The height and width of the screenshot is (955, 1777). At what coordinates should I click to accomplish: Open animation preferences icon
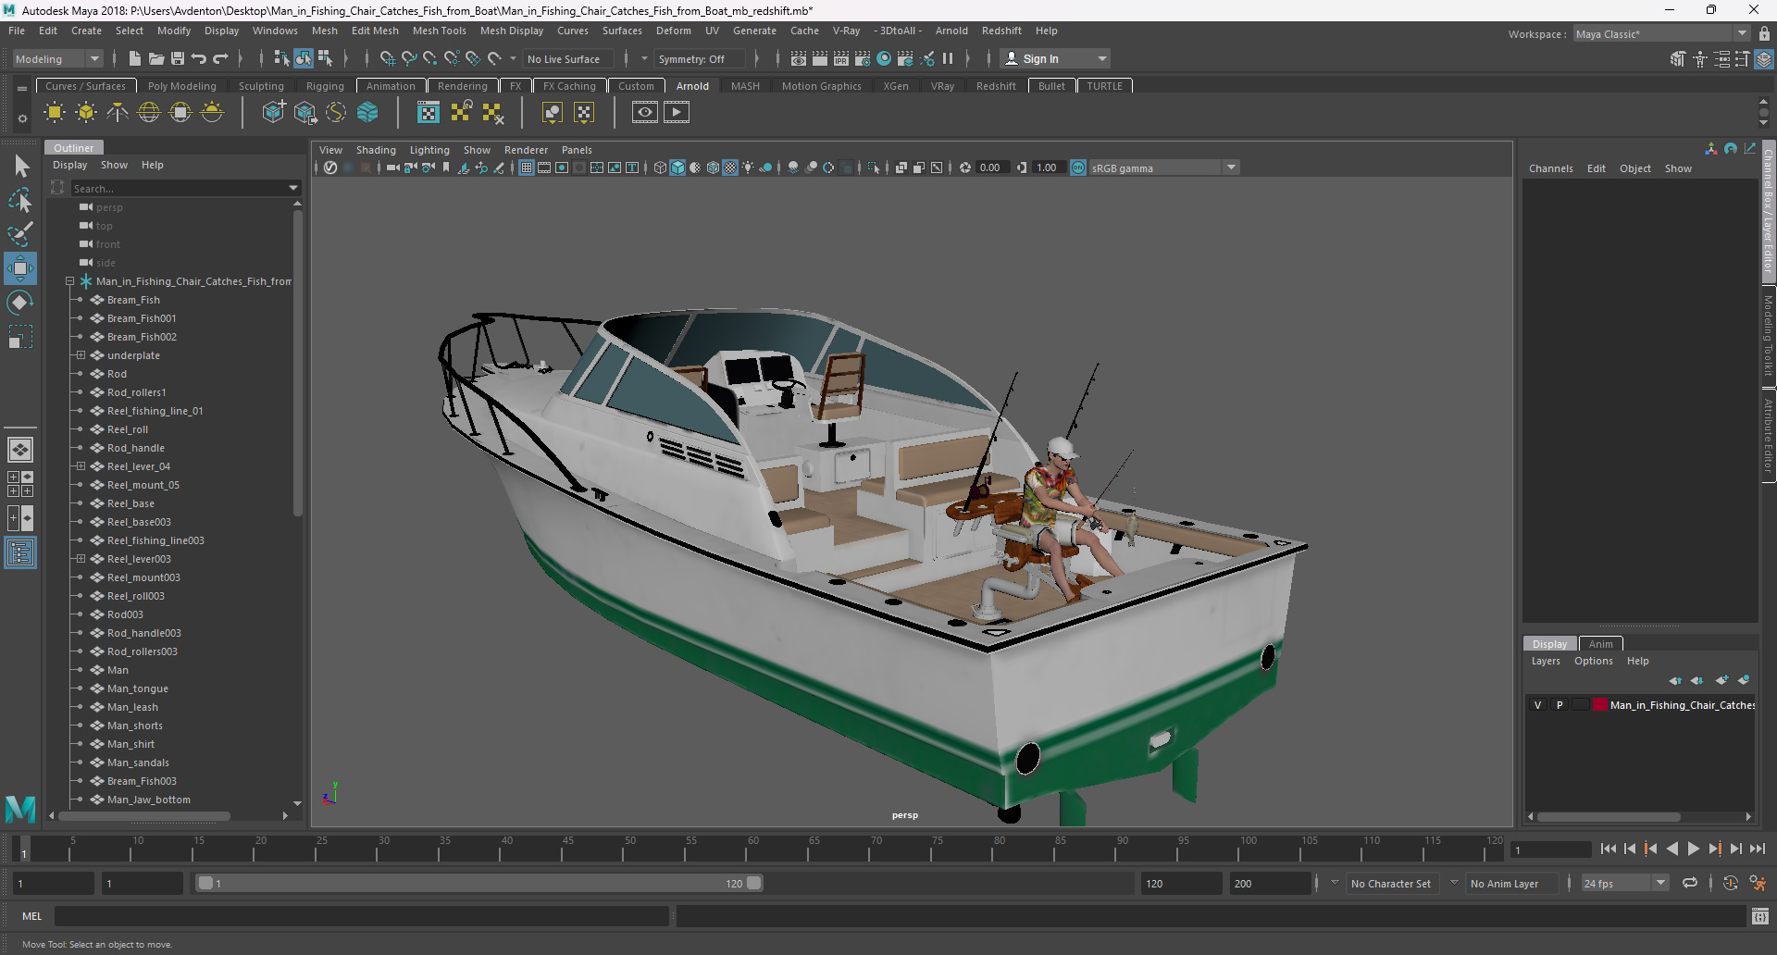1758,883
